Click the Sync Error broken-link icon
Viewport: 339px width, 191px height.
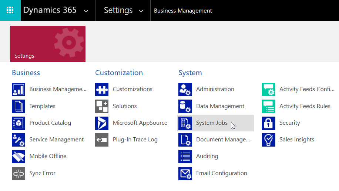point(19,173)
